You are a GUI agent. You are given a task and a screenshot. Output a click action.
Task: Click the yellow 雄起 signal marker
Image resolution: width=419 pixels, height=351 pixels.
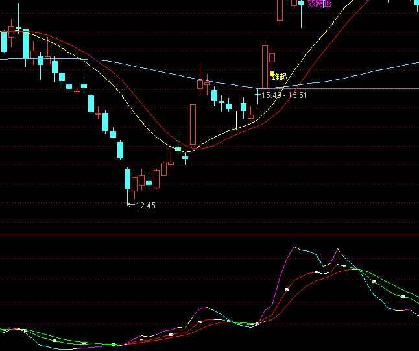click(x=279, y=77)
